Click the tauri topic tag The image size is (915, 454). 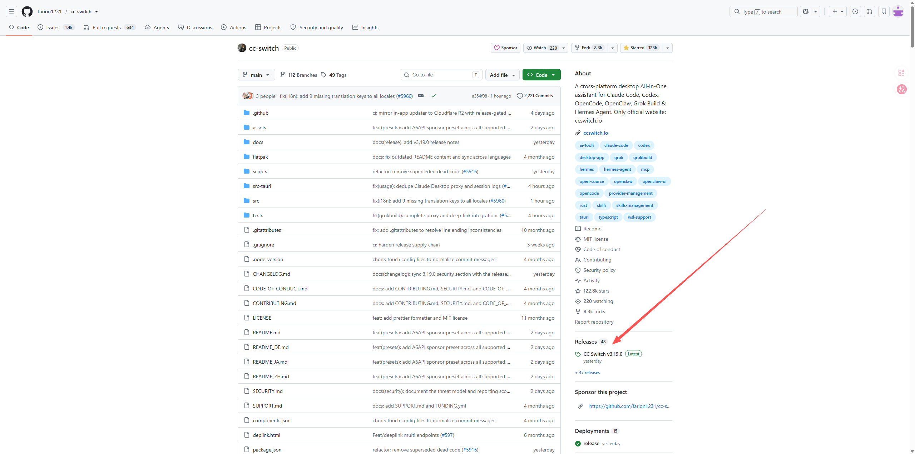[584, 217]
